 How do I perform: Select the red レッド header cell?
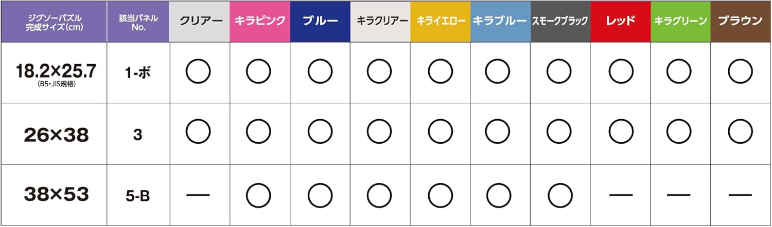point(621,22)
